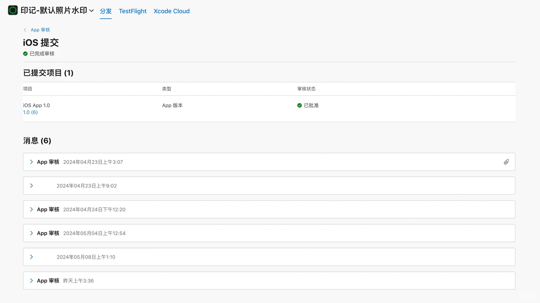
Task: Open the 1.0 (6) build link
Action: pos(30,112)
